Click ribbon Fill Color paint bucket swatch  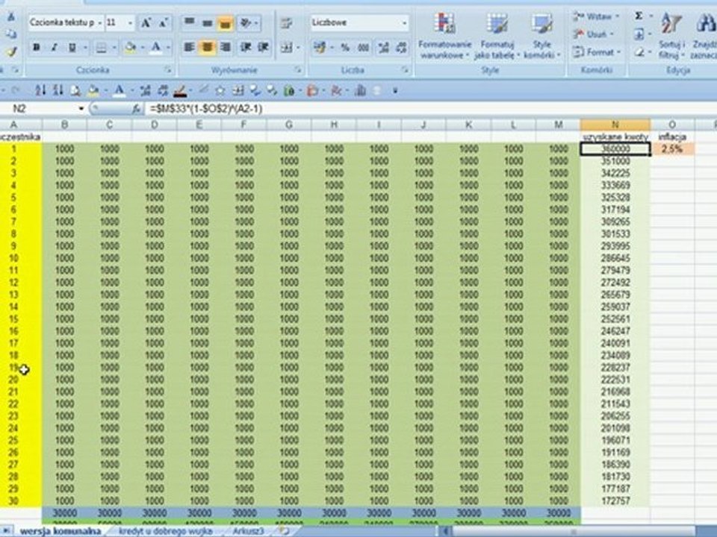click(x=130, y=47)
